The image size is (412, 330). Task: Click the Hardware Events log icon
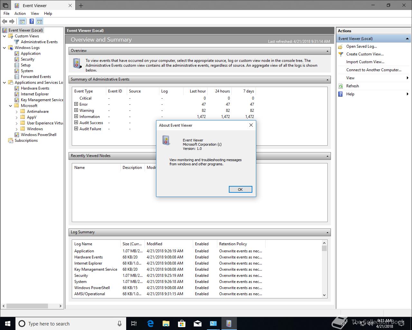(17, 88)
